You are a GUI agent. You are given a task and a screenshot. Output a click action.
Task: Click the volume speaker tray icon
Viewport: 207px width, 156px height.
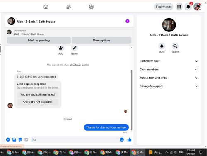tap(175, 152)
